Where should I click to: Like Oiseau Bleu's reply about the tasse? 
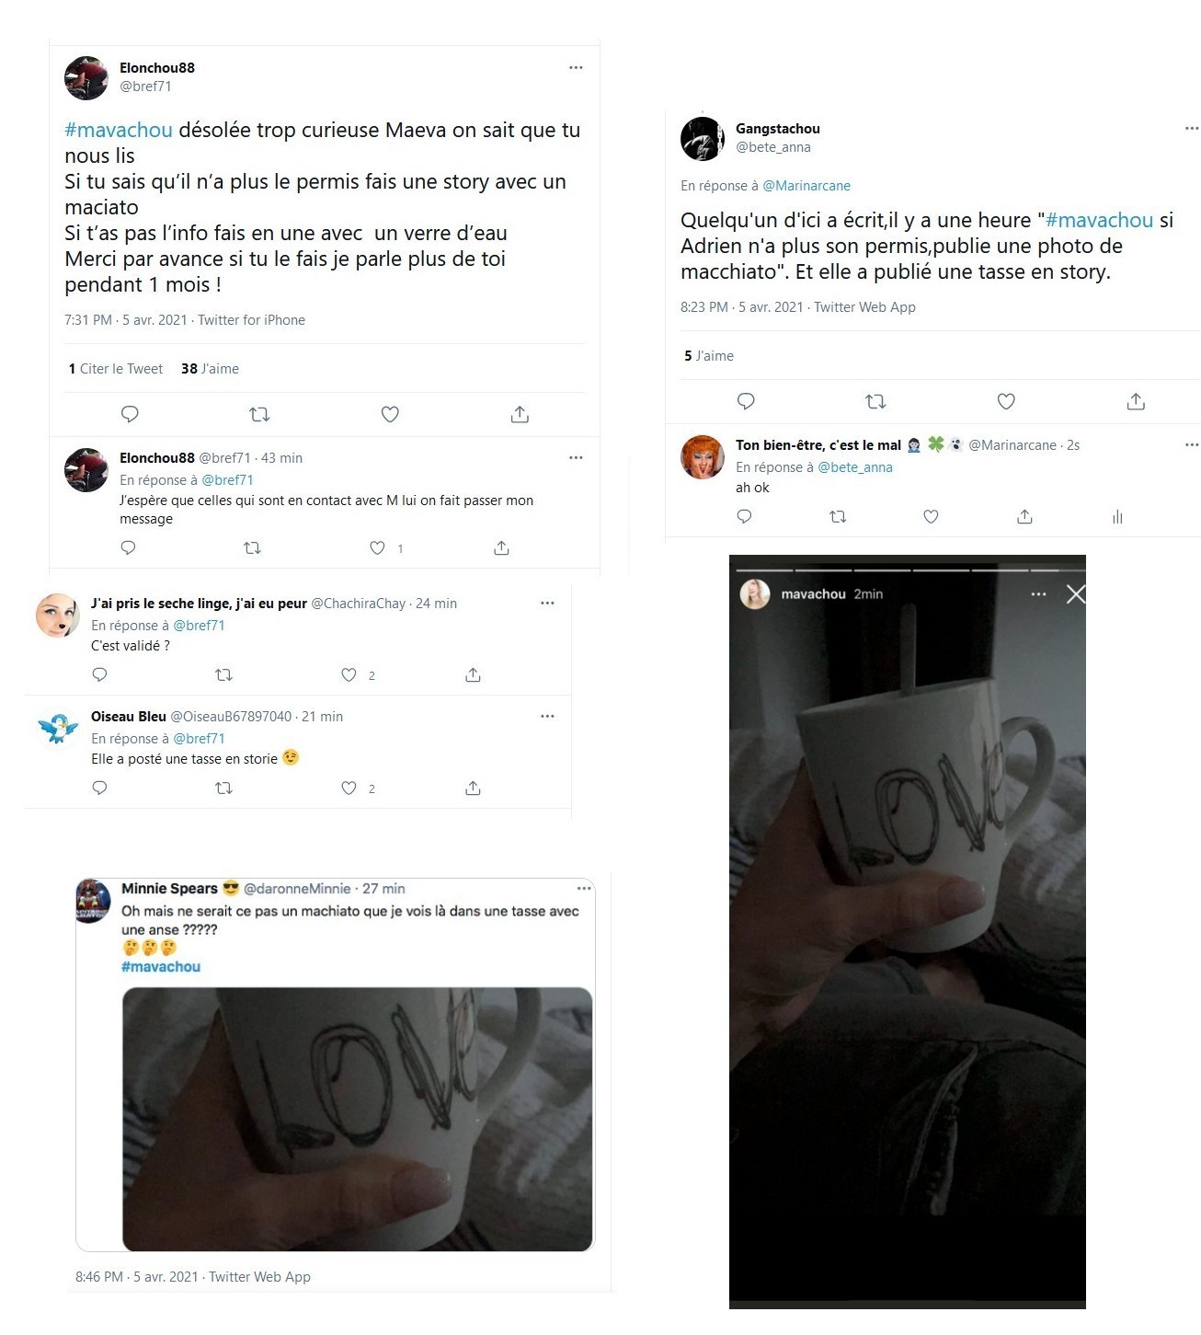[349, 788]
